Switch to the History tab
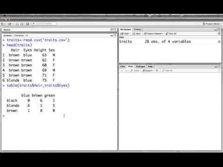This screenshot has height=167, width=223. [x=138, y=29]
